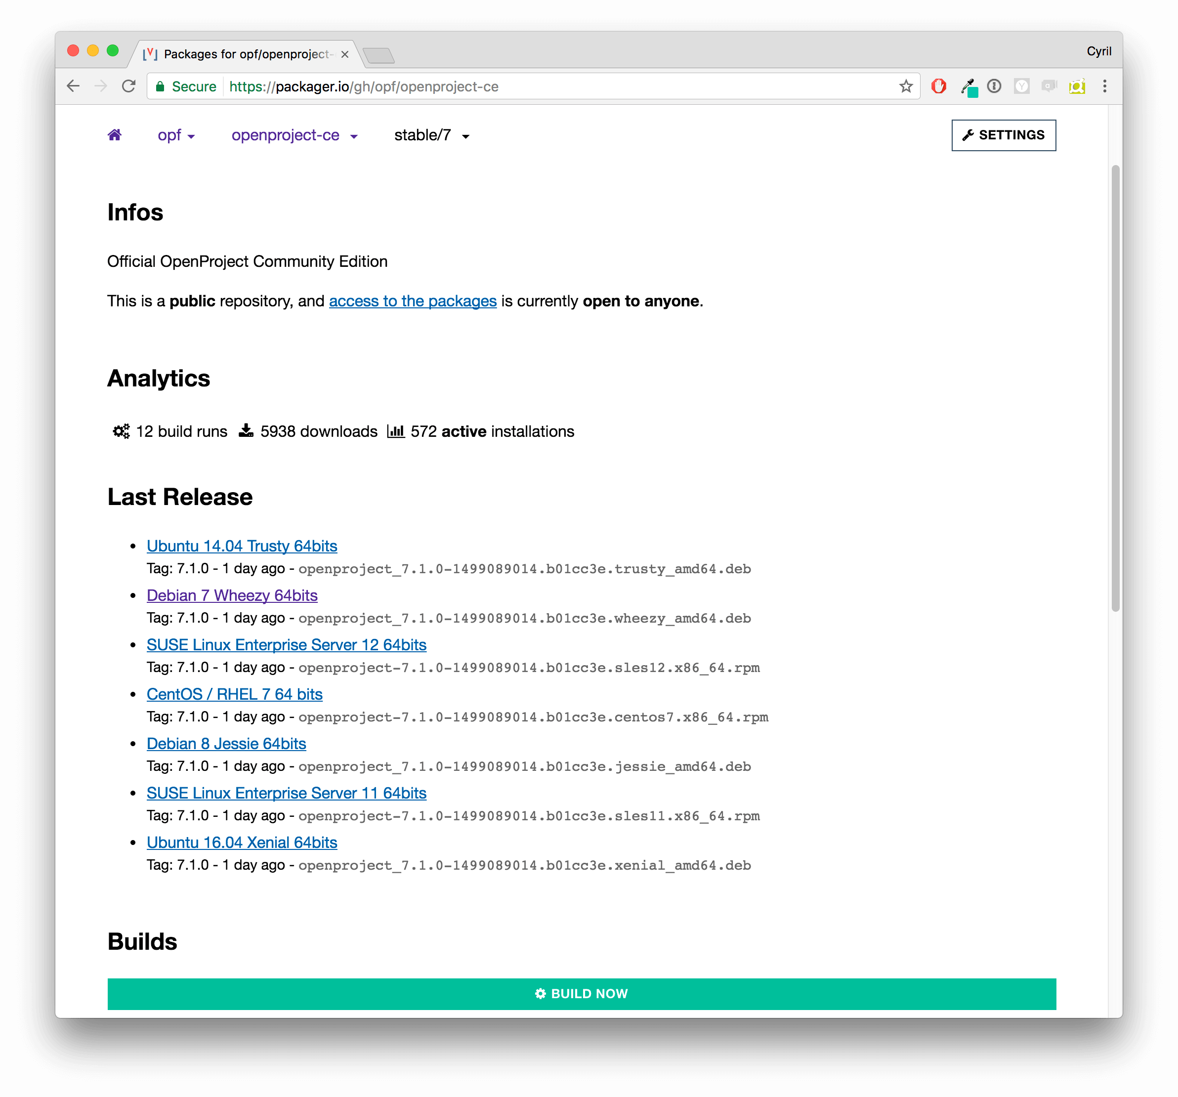Click the grey Y extension icon

click(x=1021, y=86)
